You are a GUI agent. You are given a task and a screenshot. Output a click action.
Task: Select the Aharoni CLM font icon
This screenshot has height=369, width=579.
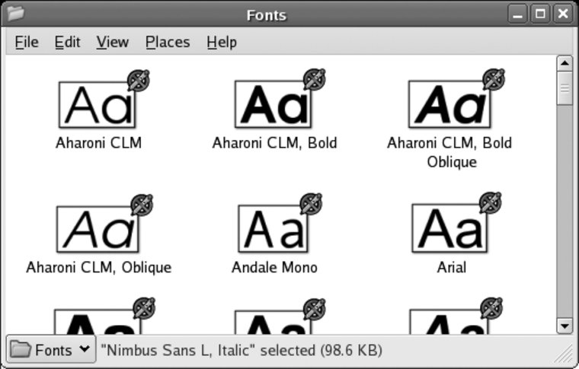98,104
